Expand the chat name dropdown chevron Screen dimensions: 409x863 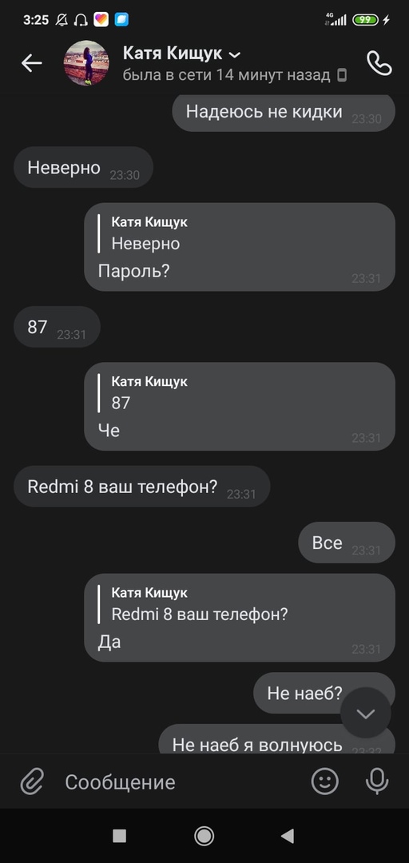pyautogui.click(x=235, y=54)
